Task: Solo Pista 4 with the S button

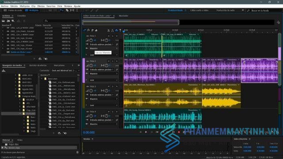Action: [x=113, y=112]
